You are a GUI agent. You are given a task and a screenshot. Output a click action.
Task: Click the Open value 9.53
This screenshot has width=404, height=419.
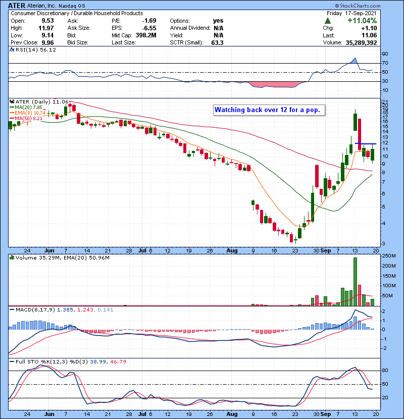(47, 21)
